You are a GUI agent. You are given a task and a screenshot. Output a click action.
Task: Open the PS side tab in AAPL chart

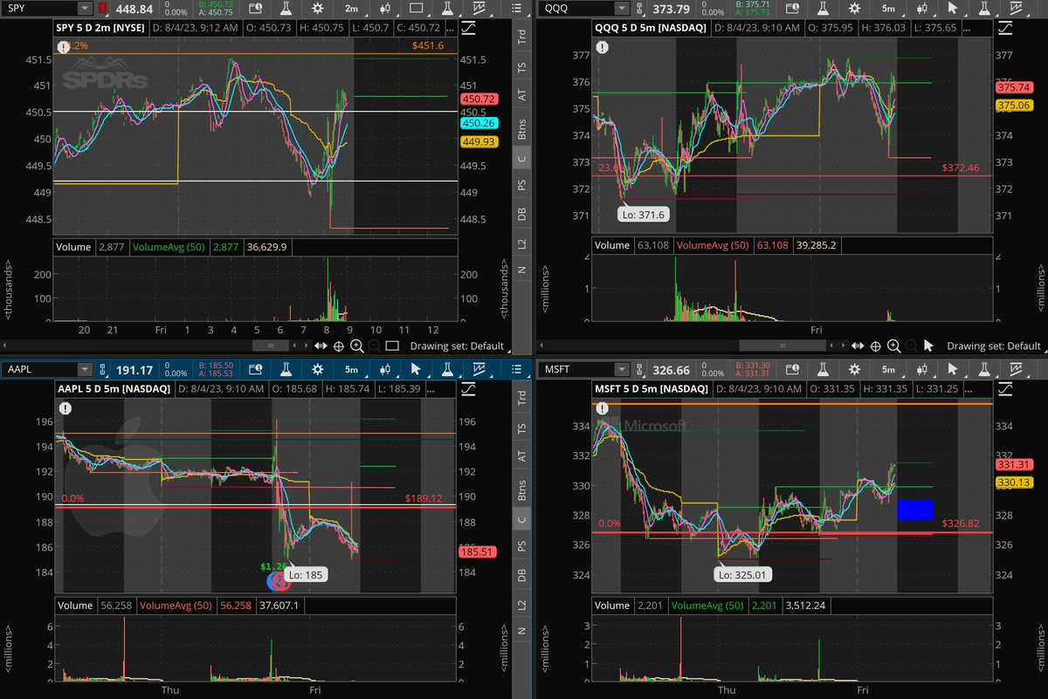[x=522, y=545]
